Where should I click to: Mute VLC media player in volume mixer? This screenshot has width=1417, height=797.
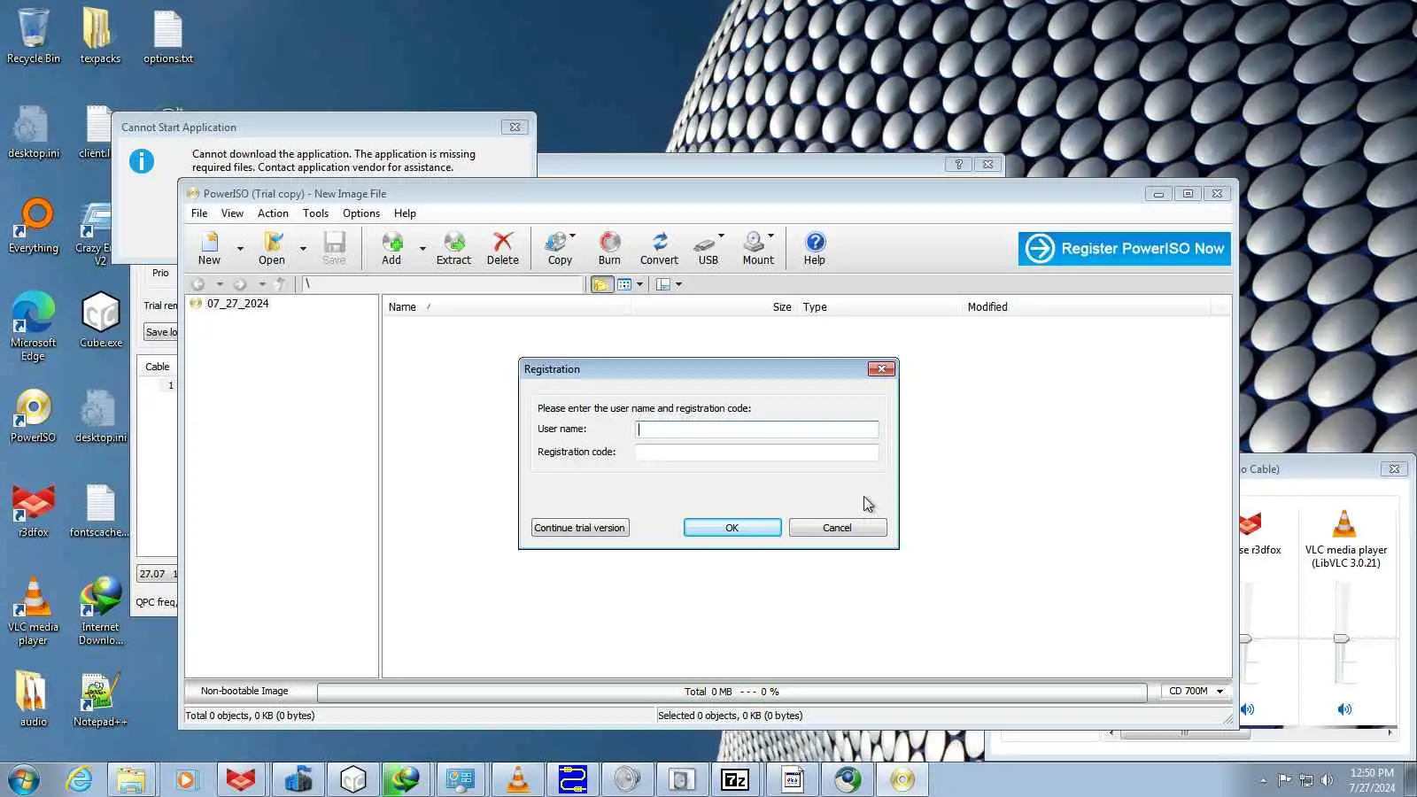click(x=1344, y=709)
